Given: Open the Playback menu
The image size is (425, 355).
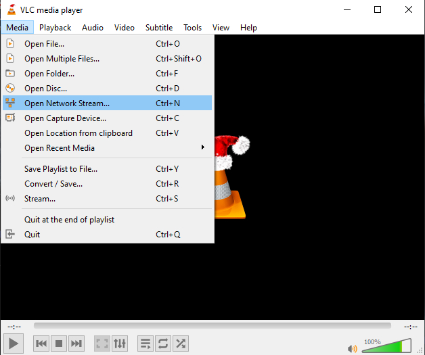Looking at the screenshot, I should click(55, 28).
